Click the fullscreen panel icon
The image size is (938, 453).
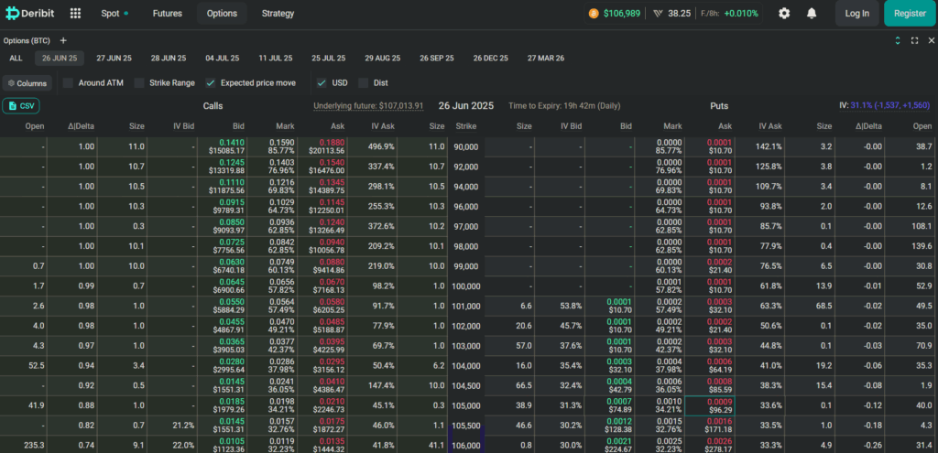915,40
